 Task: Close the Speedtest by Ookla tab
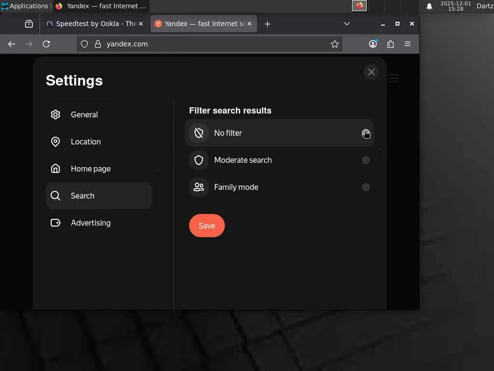(141, 24)
